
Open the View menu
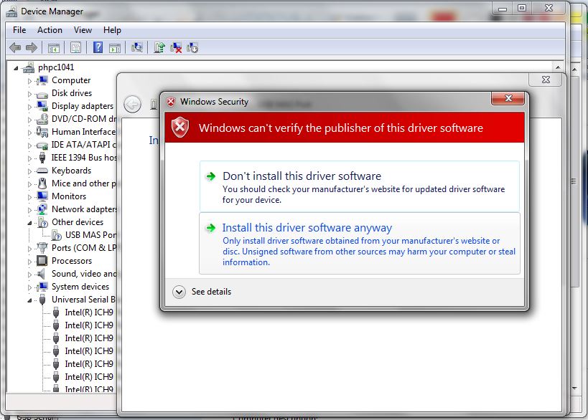(83, 30)
